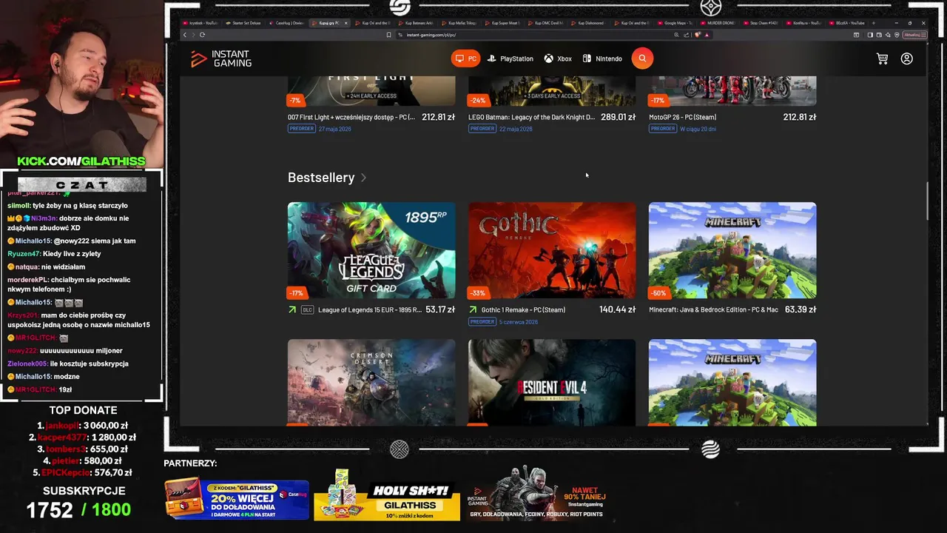Open the Instant Gaming partner banner

coord(538,495)
